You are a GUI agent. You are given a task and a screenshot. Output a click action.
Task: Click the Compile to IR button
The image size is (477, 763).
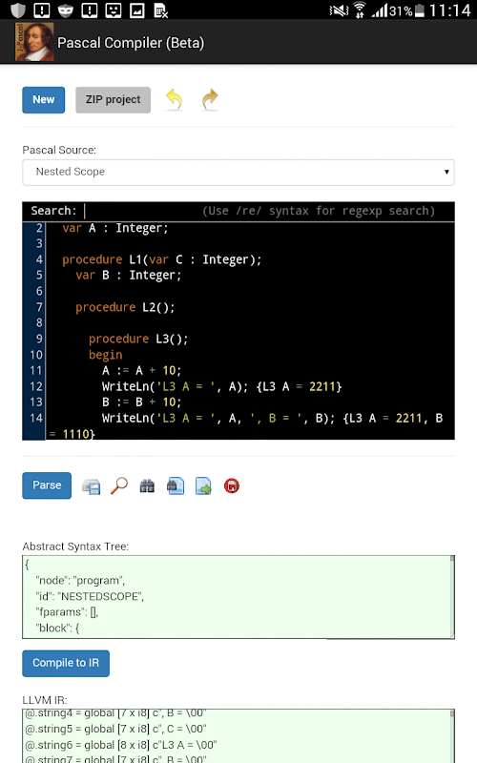tap(66, 663)
